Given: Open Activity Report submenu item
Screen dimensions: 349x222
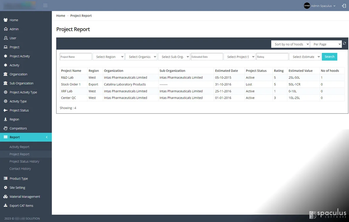Looking at the screenshot, I should pos(19,147).
